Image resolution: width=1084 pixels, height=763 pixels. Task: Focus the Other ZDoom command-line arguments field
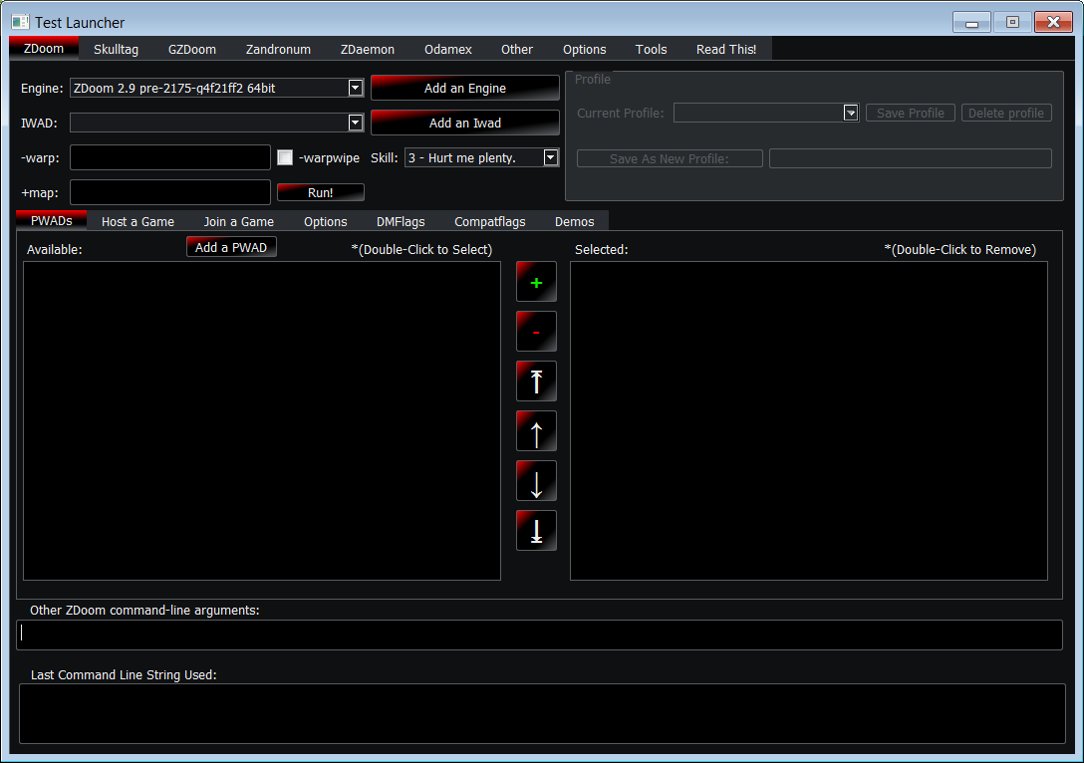coord(539,635)
